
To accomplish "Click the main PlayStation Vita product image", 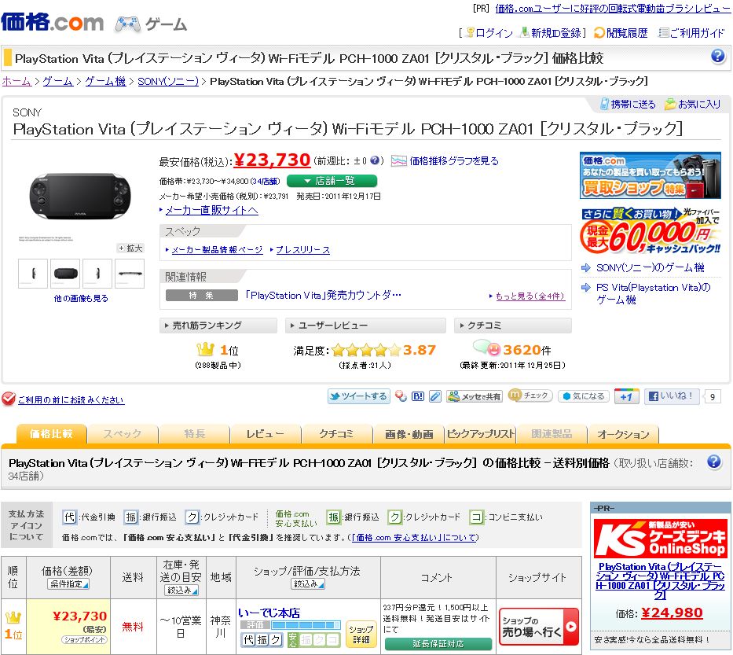I will pos(80,197).
